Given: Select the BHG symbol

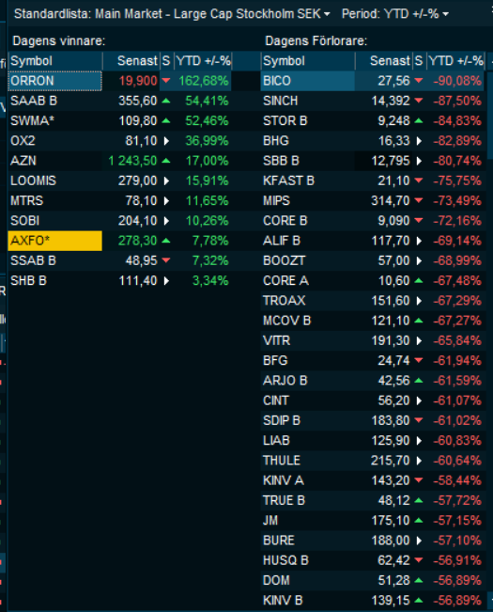Looking at the screenshot, I should (x=276, y=140).
